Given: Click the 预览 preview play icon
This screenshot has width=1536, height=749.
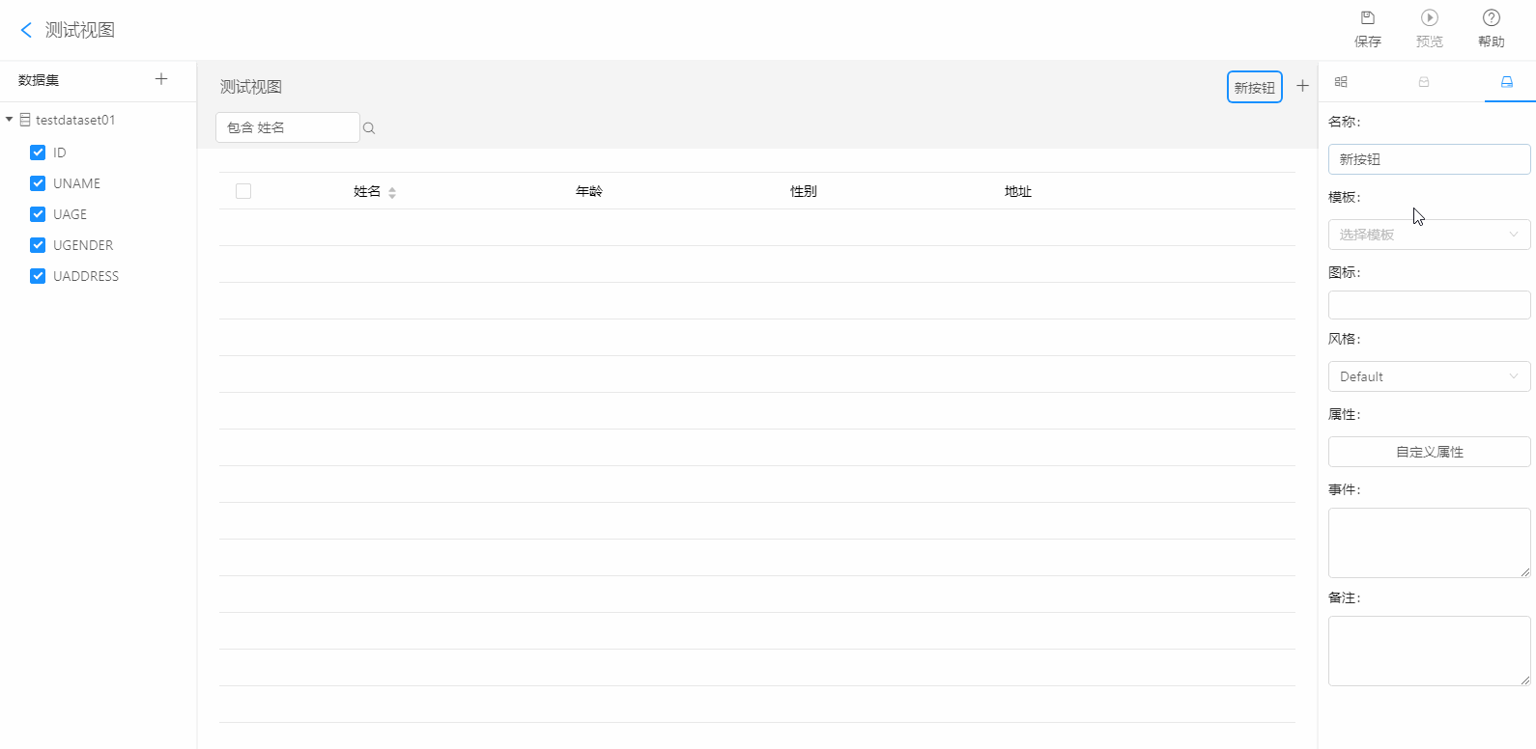Looking at the screenshot, I should coord(1430,17).
